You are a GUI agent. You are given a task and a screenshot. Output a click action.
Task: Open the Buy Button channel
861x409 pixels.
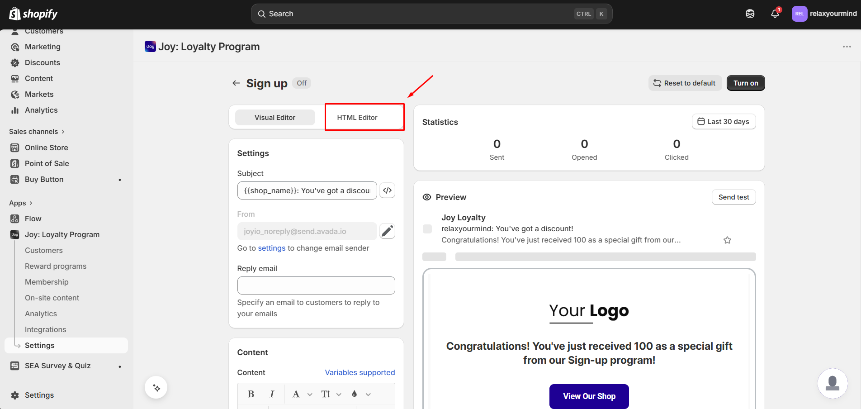[x=44, y=179]
